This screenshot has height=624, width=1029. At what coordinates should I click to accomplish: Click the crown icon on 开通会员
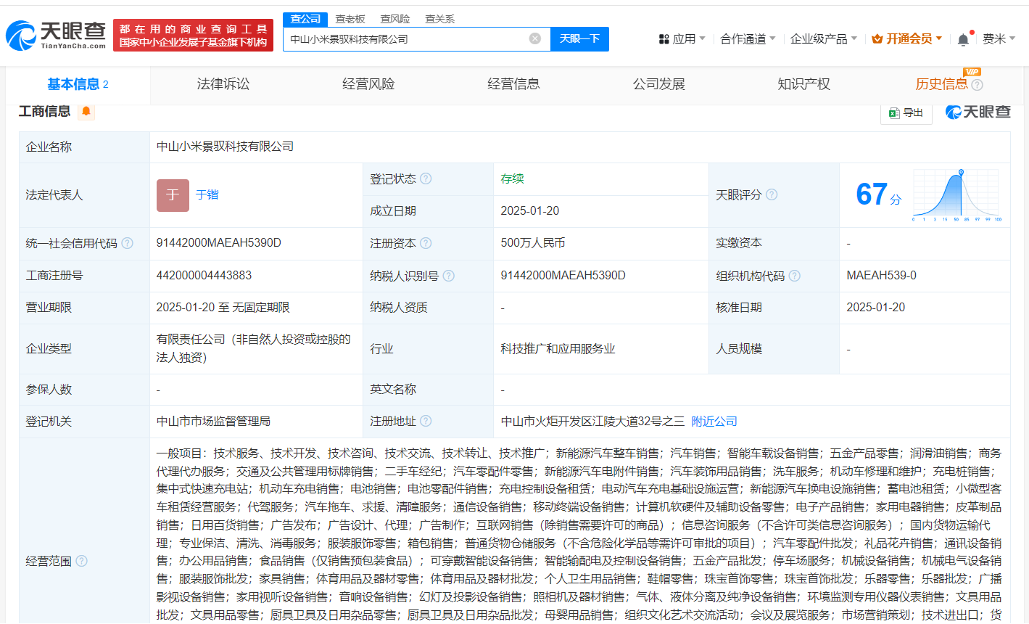click(877, 38)
